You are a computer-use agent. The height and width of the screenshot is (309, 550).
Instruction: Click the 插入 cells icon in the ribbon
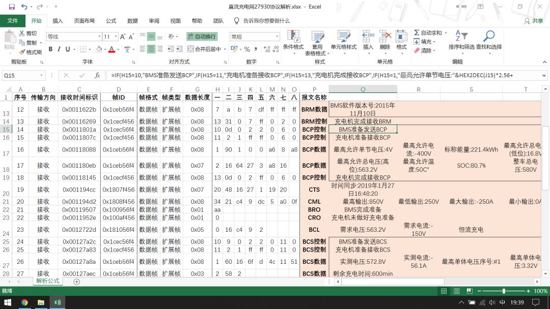point(368,42)
